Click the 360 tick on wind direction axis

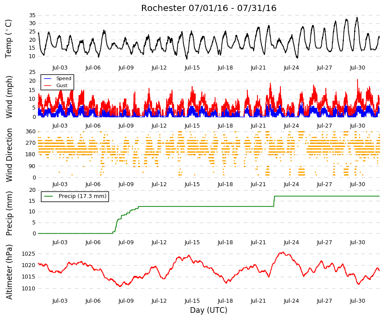click(x=31, y=132)
